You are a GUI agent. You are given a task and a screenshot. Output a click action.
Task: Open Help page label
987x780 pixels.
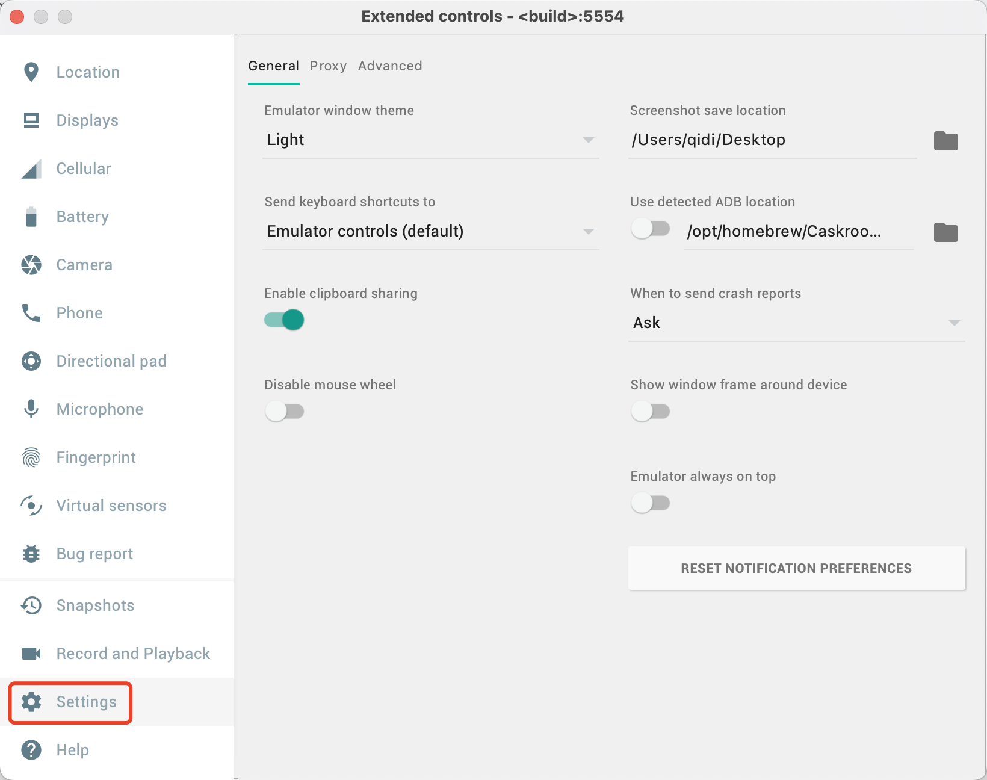click(x=73, y=750)
